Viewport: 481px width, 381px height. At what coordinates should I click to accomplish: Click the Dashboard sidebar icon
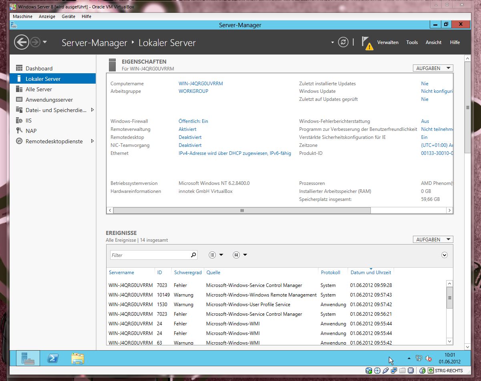19,68
